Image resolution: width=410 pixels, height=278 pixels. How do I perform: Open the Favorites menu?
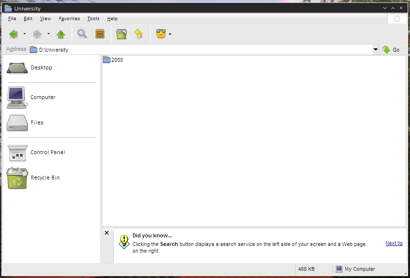(69, 19)
